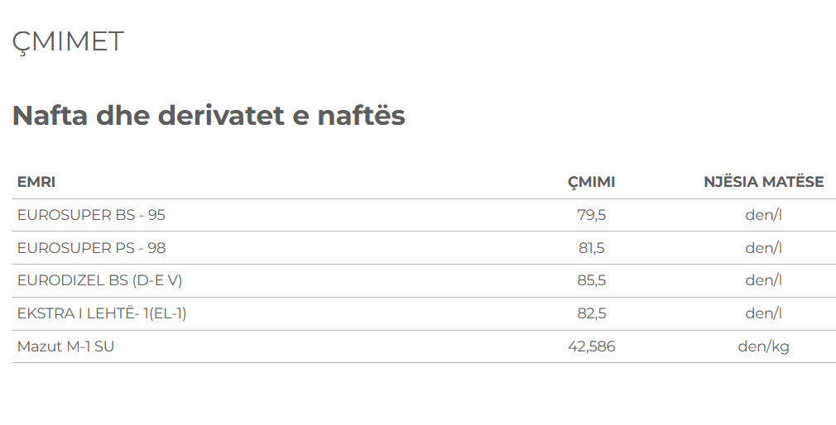Click the den/kg unit for Mazut
The height and width of the screenshot is (425, 836).
763,346
